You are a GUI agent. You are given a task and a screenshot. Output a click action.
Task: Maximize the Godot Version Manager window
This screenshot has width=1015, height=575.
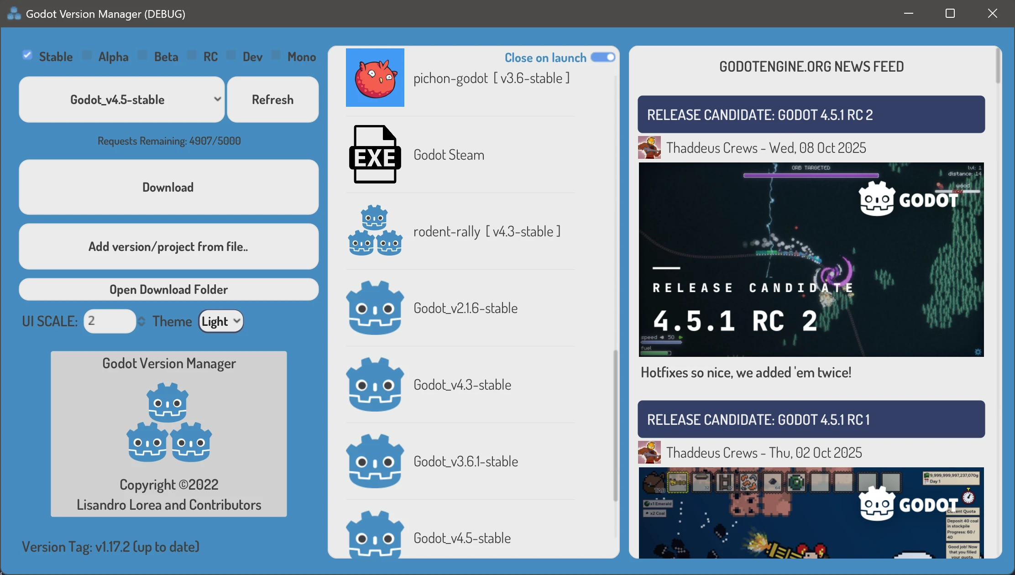coord(950,13)
